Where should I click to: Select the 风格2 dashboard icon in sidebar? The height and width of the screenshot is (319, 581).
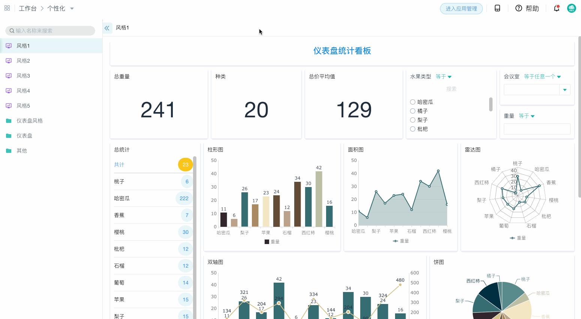(x=9, y=61)
